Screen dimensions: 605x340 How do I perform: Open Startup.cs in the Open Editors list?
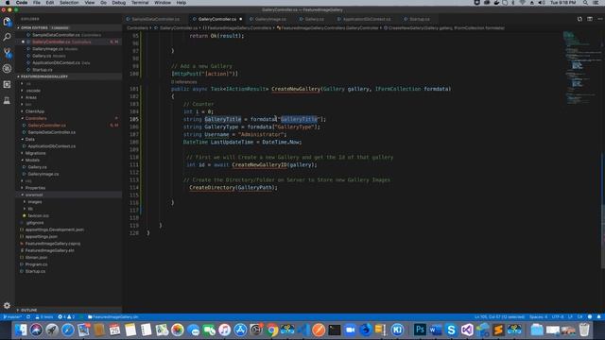tap(42, 70)
